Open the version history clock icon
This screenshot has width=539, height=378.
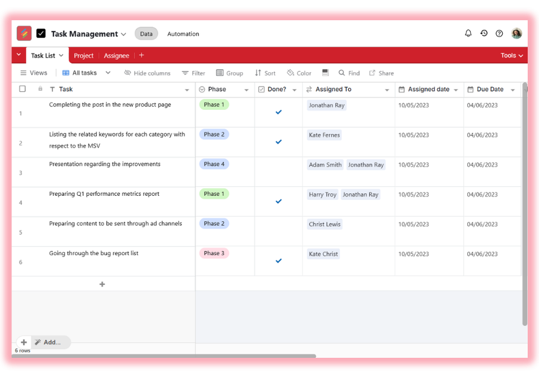(484, 34)
